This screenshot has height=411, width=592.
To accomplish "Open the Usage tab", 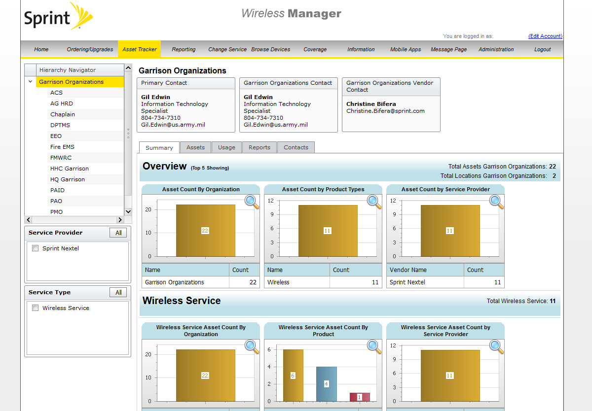I will click(x=226, y=147).
